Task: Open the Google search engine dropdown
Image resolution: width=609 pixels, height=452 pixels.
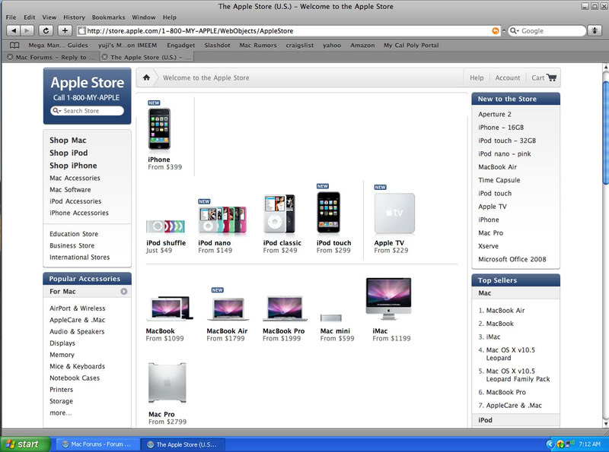Action: [x=514, y=31]
